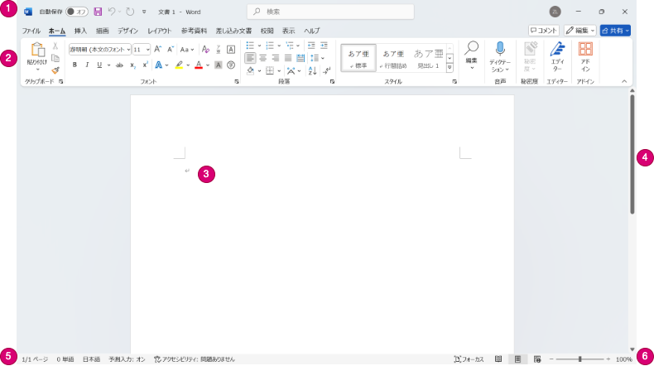
Task: Toggle the AutoSave (自動保存) switch
Action: coord(76,12)
